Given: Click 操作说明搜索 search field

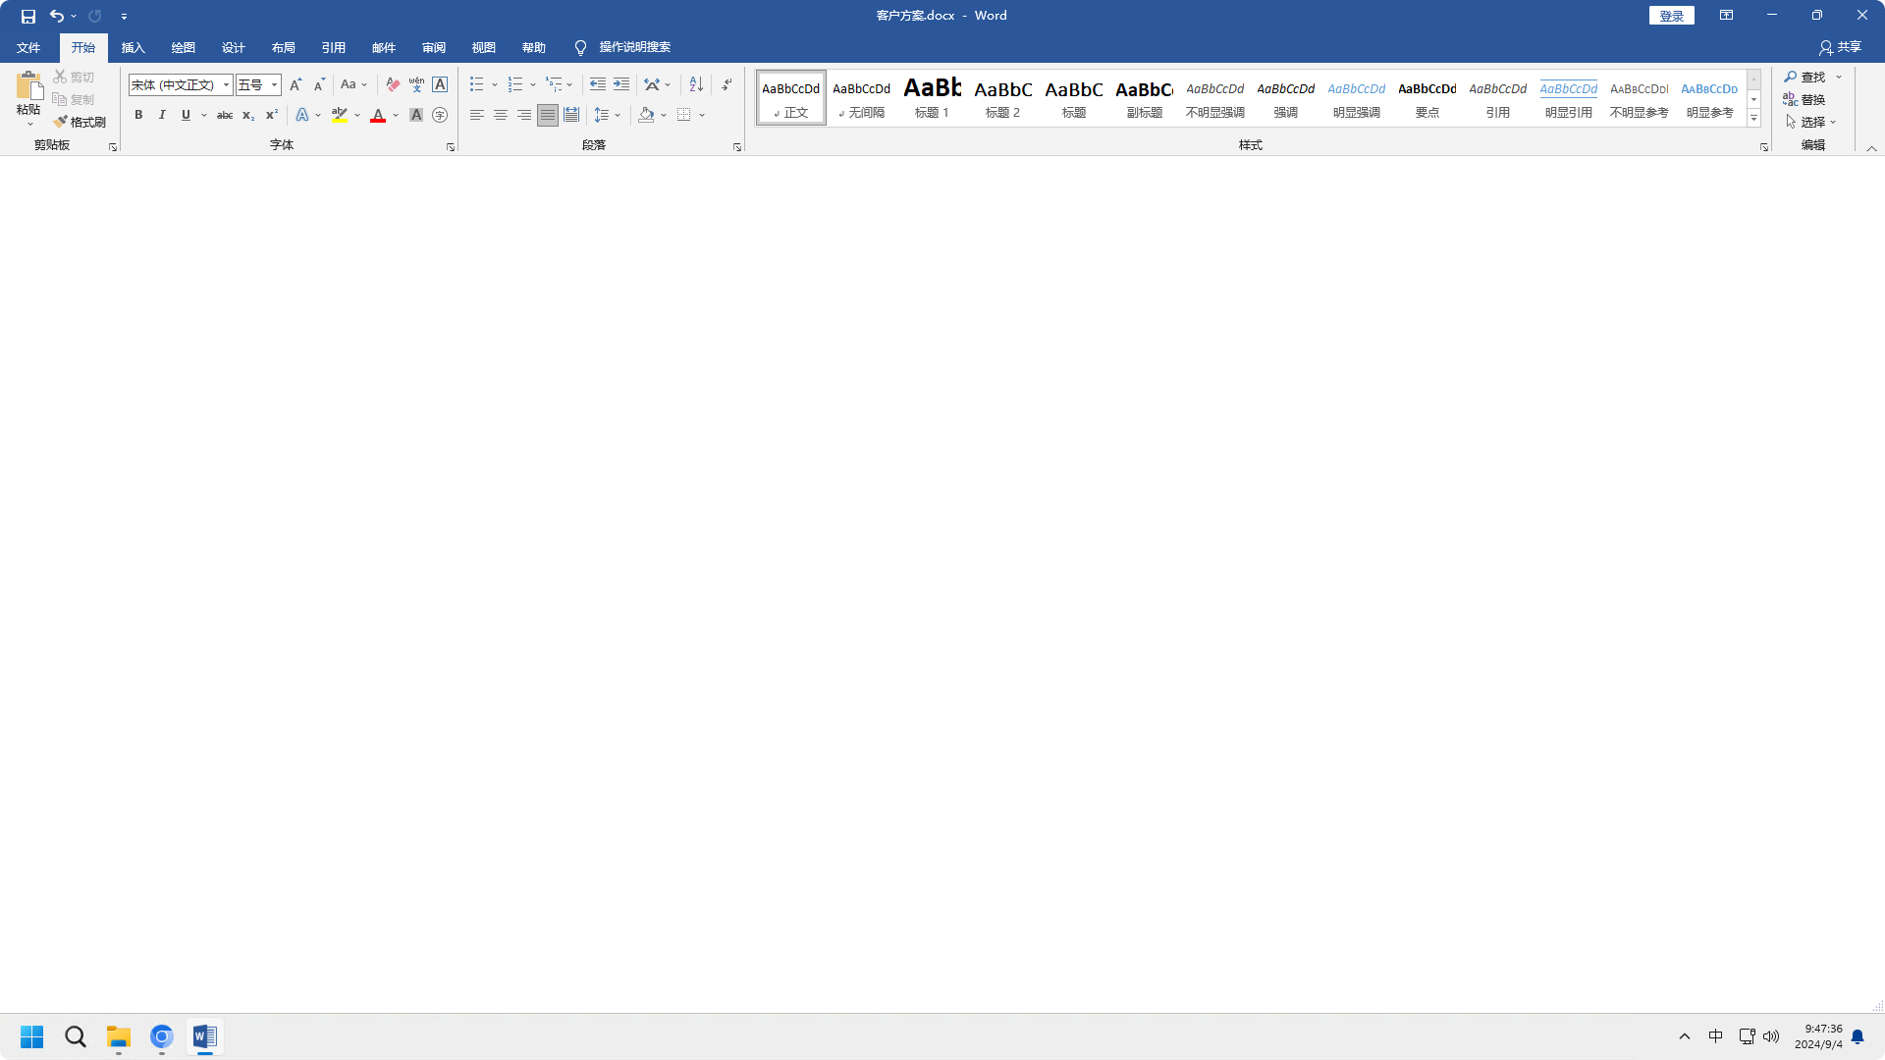Looking at the screenshot, I should pyautogui.click(x=635, y=47).
